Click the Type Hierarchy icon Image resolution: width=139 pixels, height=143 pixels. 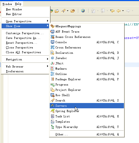pyautogui.click(x=52, y=127)
